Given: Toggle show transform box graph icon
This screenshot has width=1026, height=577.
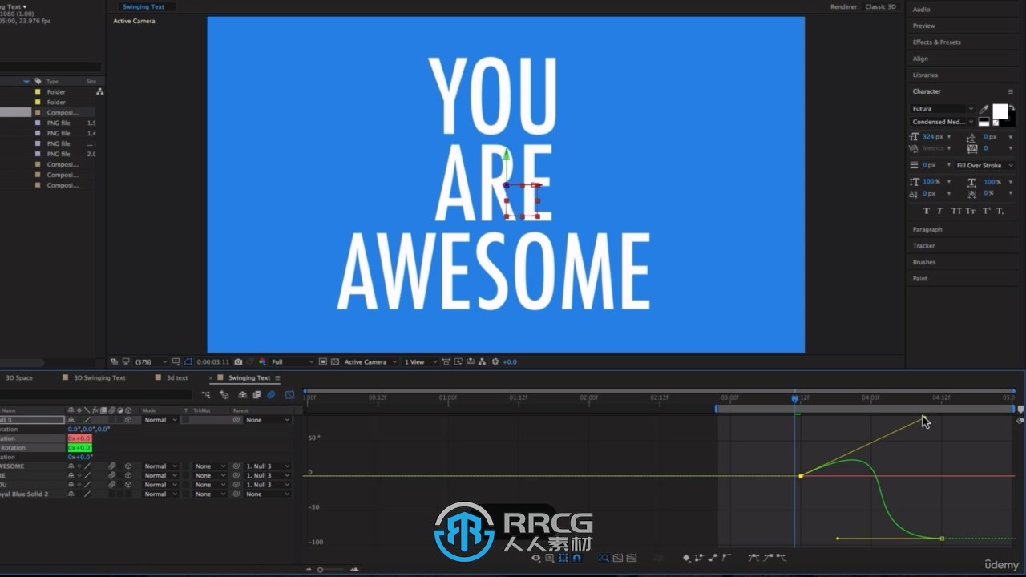Looking at the screenshot, I should (563, 558).
